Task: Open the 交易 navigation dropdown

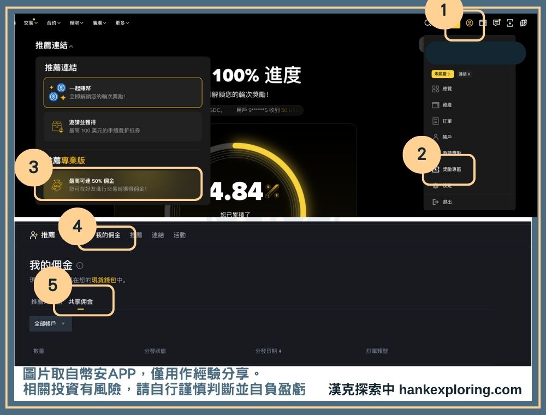Action: (29, 23)
